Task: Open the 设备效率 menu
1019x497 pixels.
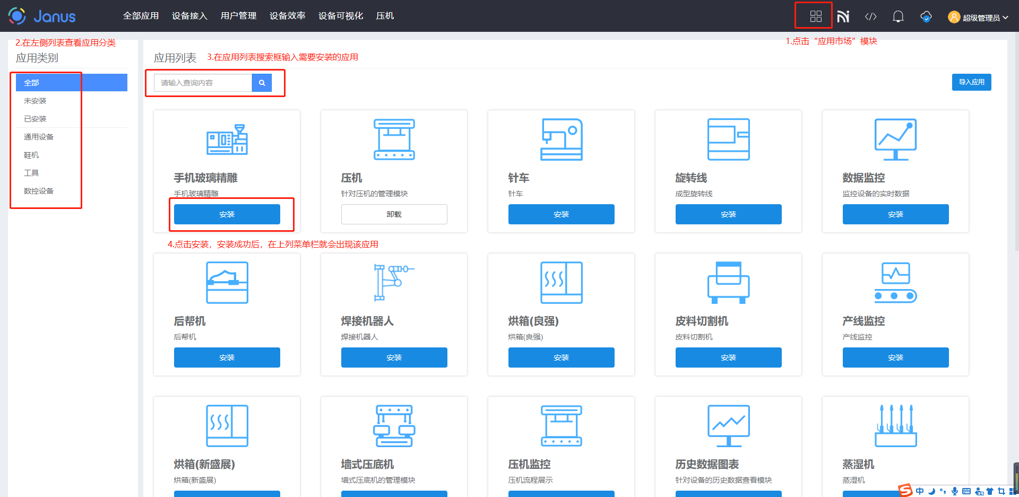Action: [287, 16]
